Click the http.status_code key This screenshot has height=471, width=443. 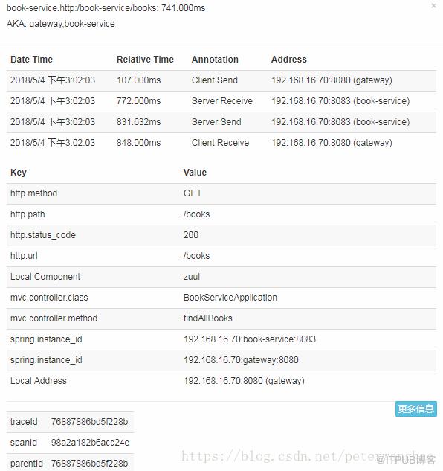[43, 235]
